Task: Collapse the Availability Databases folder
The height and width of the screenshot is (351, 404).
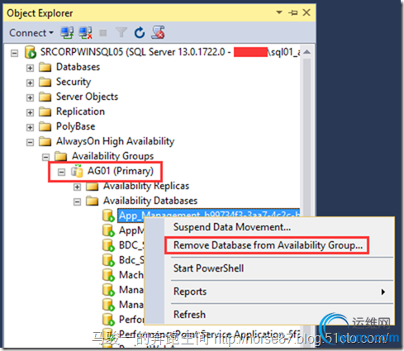Action: (77, 202)
